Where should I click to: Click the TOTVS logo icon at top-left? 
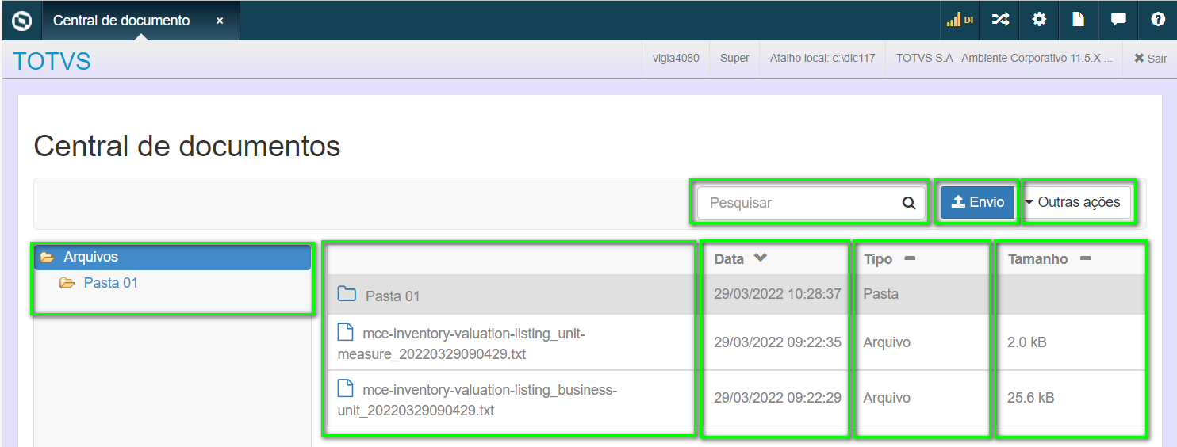[x=22, y=21]
